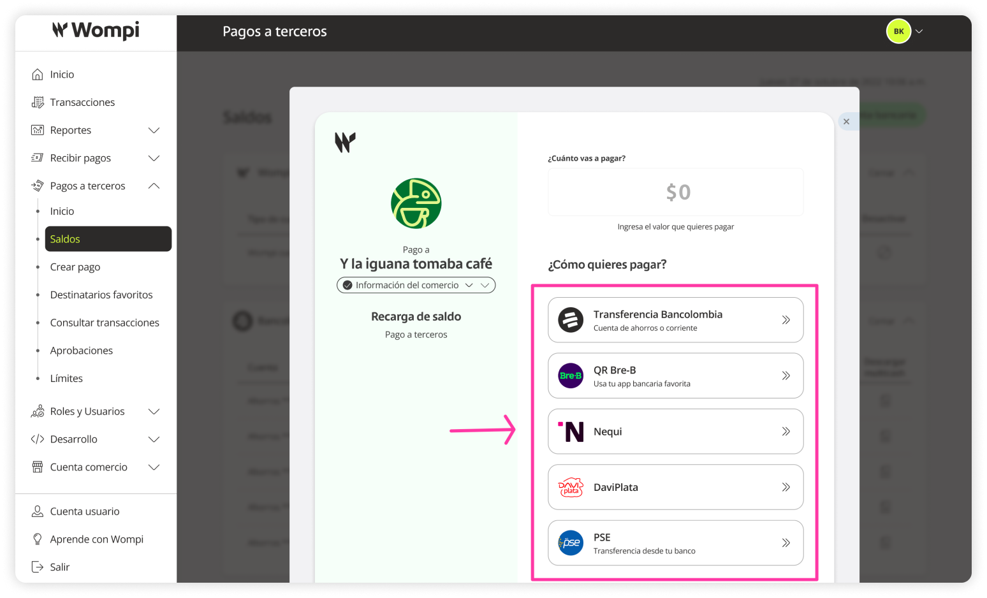Open Transacciones from the sidebar icon
The height and width of the screenshot is (598, 987).
coord(38,103)
